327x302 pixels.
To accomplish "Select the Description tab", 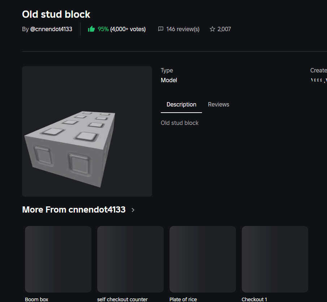I will click(181, 104).
